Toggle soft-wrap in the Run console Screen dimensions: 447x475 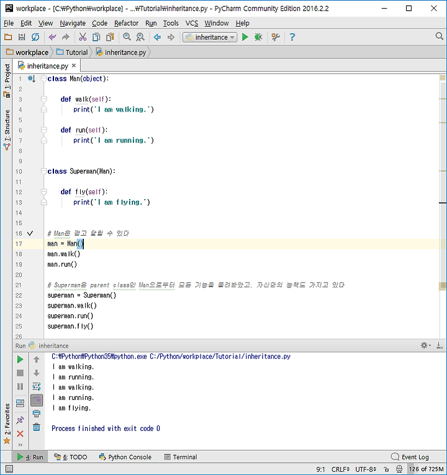point(37,386)
